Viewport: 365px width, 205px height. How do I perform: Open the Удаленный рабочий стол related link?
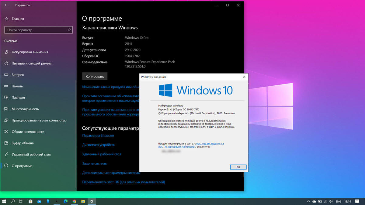click(102, 154)
